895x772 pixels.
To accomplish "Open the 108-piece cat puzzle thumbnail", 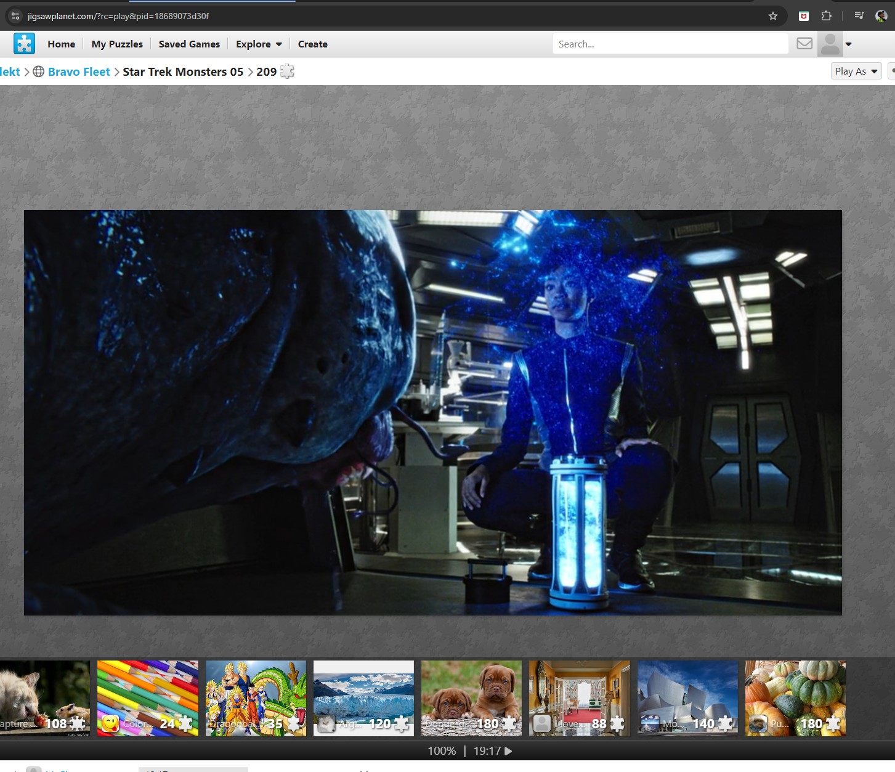I will (x=45, y=698).
